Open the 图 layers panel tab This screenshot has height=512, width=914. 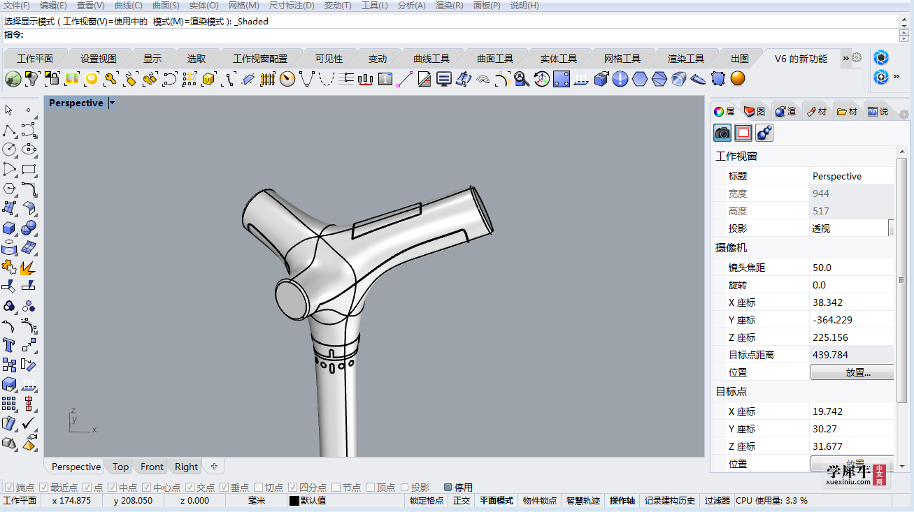755,111
